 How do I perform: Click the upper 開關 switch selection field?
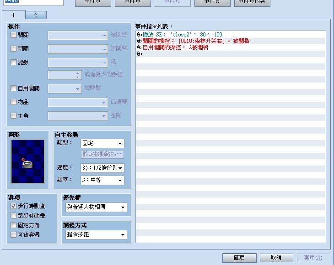(x=78, y=35)
